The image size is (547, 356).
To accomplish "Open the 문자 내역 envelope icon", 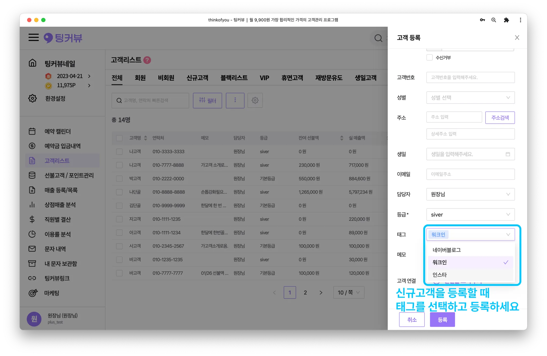I will pos(32,249).
